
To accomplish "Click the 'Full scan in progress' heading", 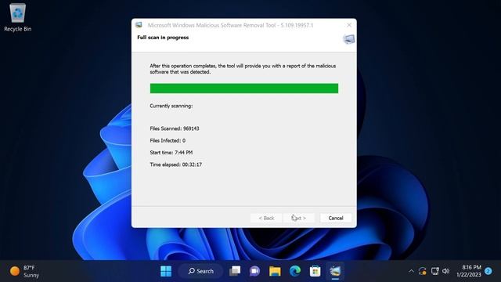I will [163, 38].
